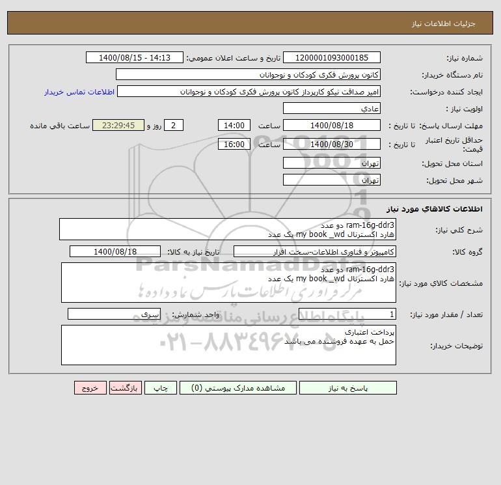Click تاریخ نیاز به کالا field 1400/08/18
501x485 pixels.
click(x=115, y=251)
